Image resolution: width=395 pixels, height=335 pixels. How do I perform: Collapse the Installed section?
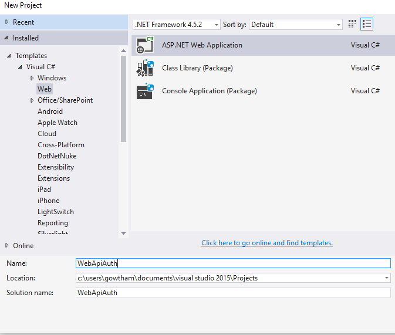pyautogui.click(x=6, y=38)
